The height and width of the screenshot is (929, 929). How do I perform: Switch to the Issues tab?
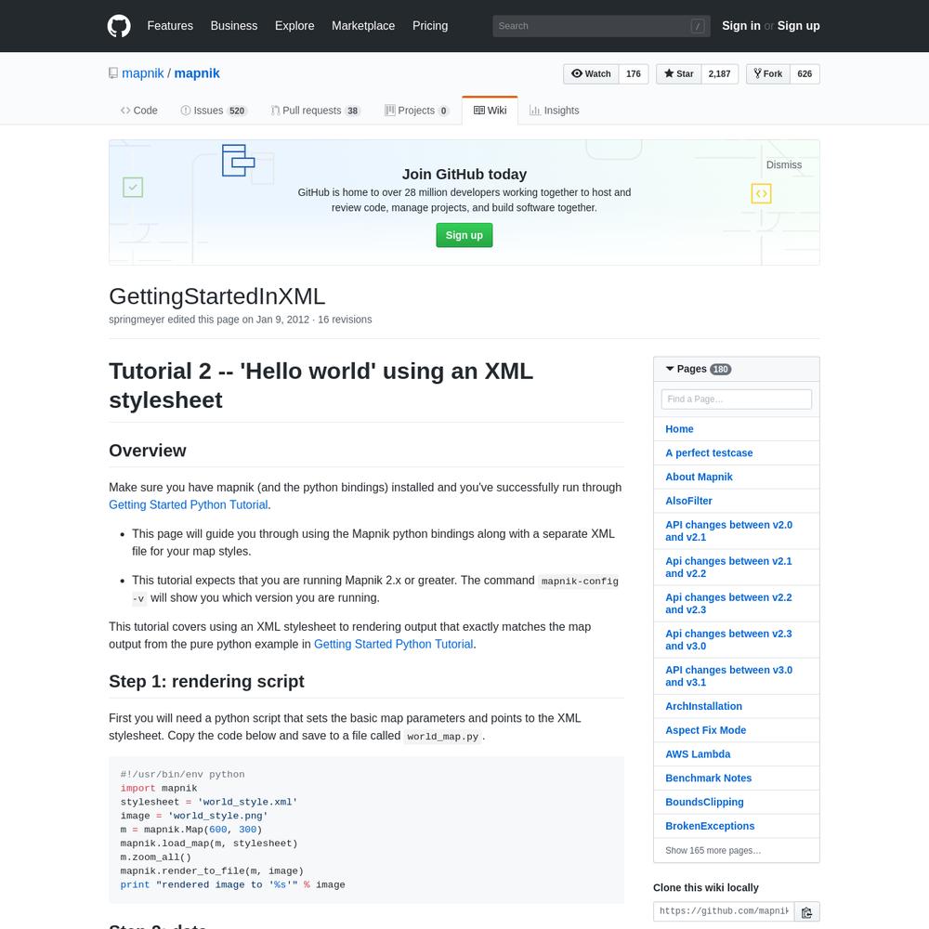pos(214,111)
